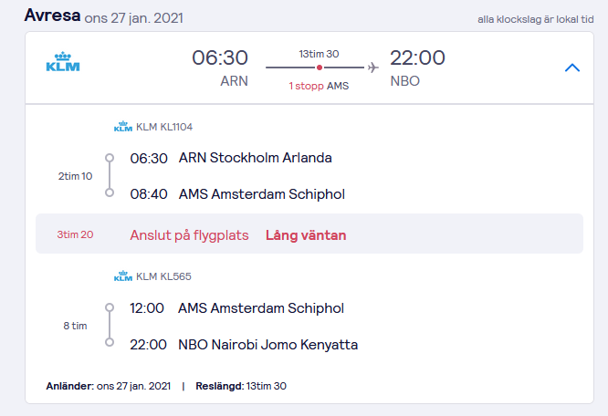Viewport: 608px width, 416px height.
Task: Click the large KLM airline logo
Action: tap(63, 62)
